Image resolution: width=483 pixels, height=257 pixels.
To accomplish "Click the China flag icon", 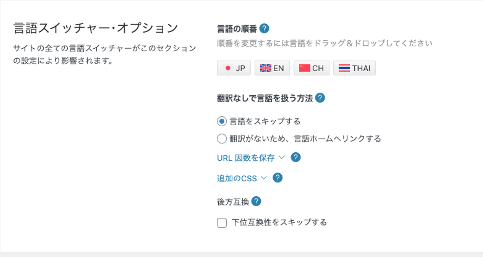I will (305, 68).
